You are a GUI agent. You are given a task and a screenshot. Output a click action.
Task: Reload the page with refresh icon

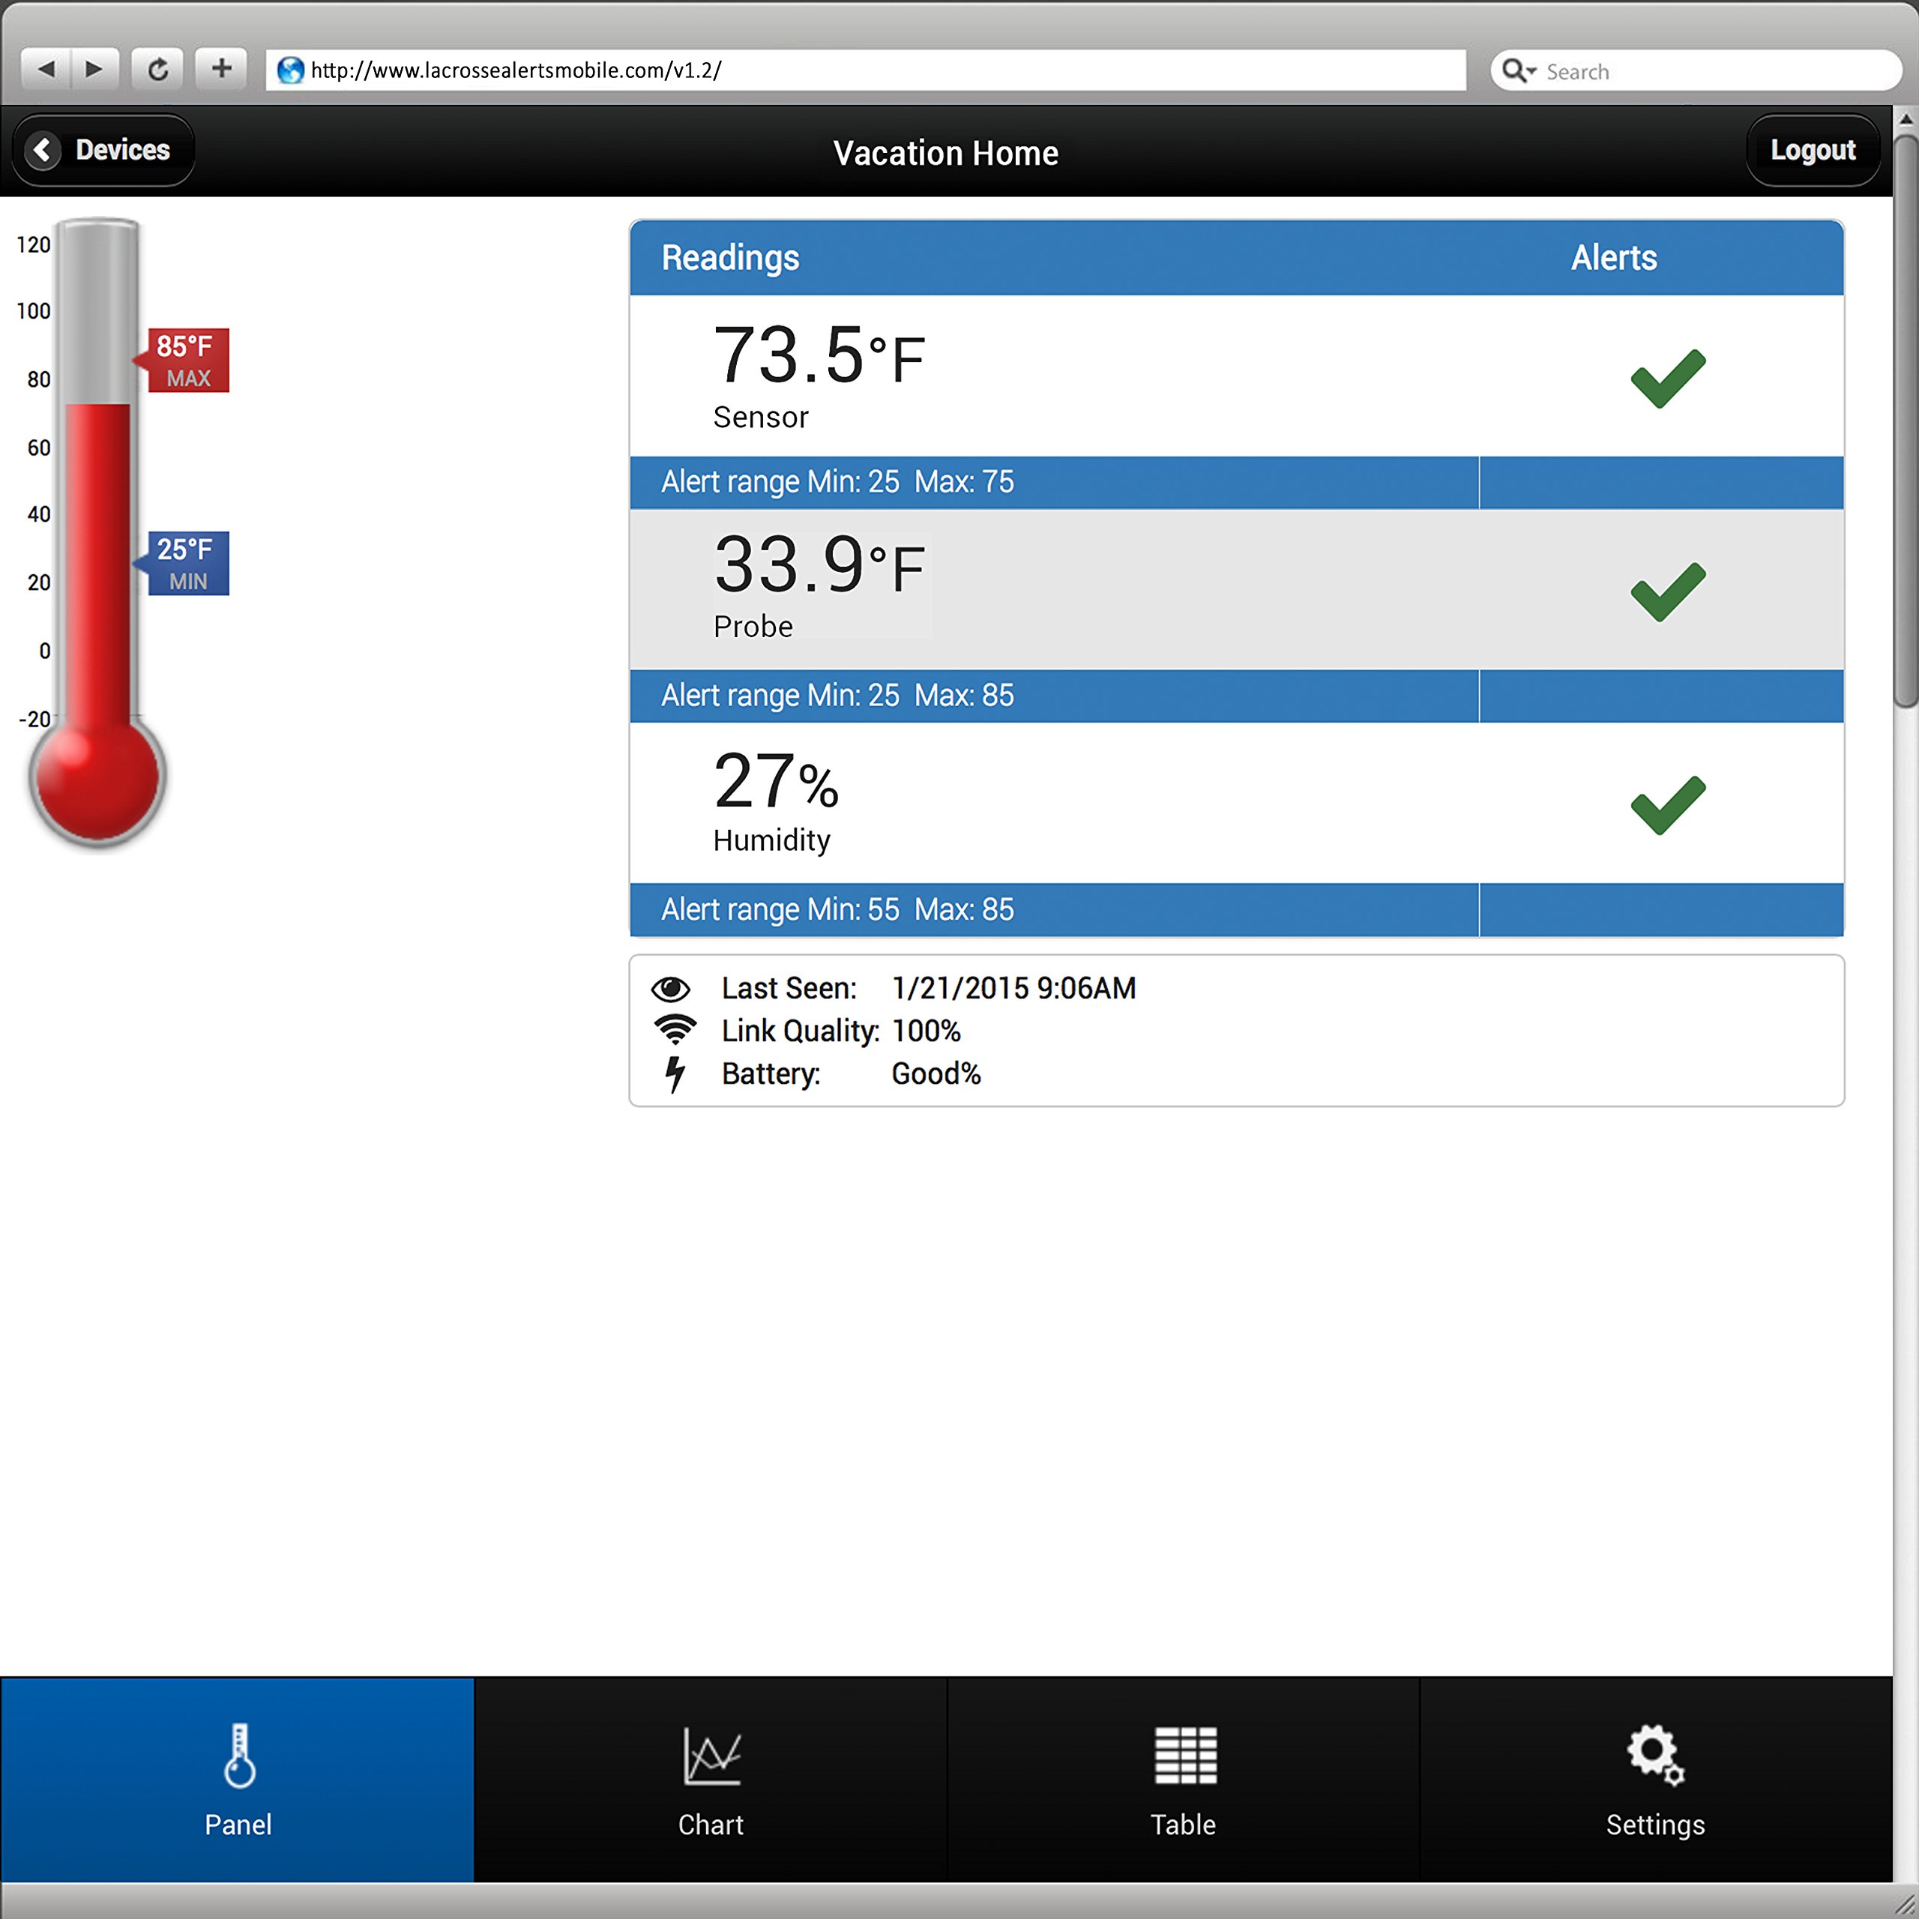point(158,70)
